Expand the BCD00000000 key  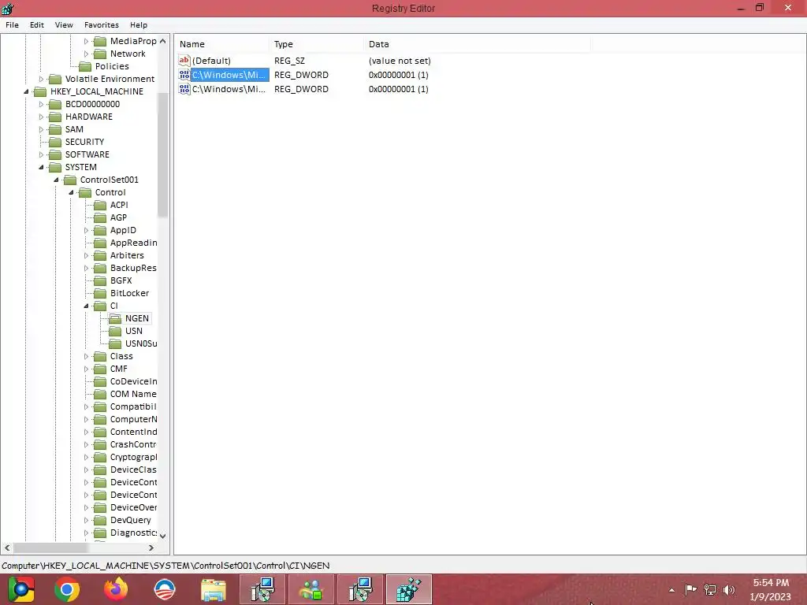point(41,104)
